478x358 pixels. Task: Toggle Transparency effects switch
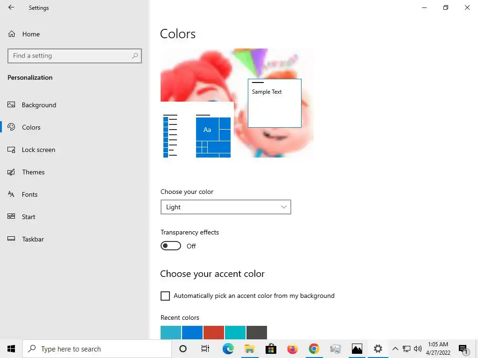tap(171, 246)
